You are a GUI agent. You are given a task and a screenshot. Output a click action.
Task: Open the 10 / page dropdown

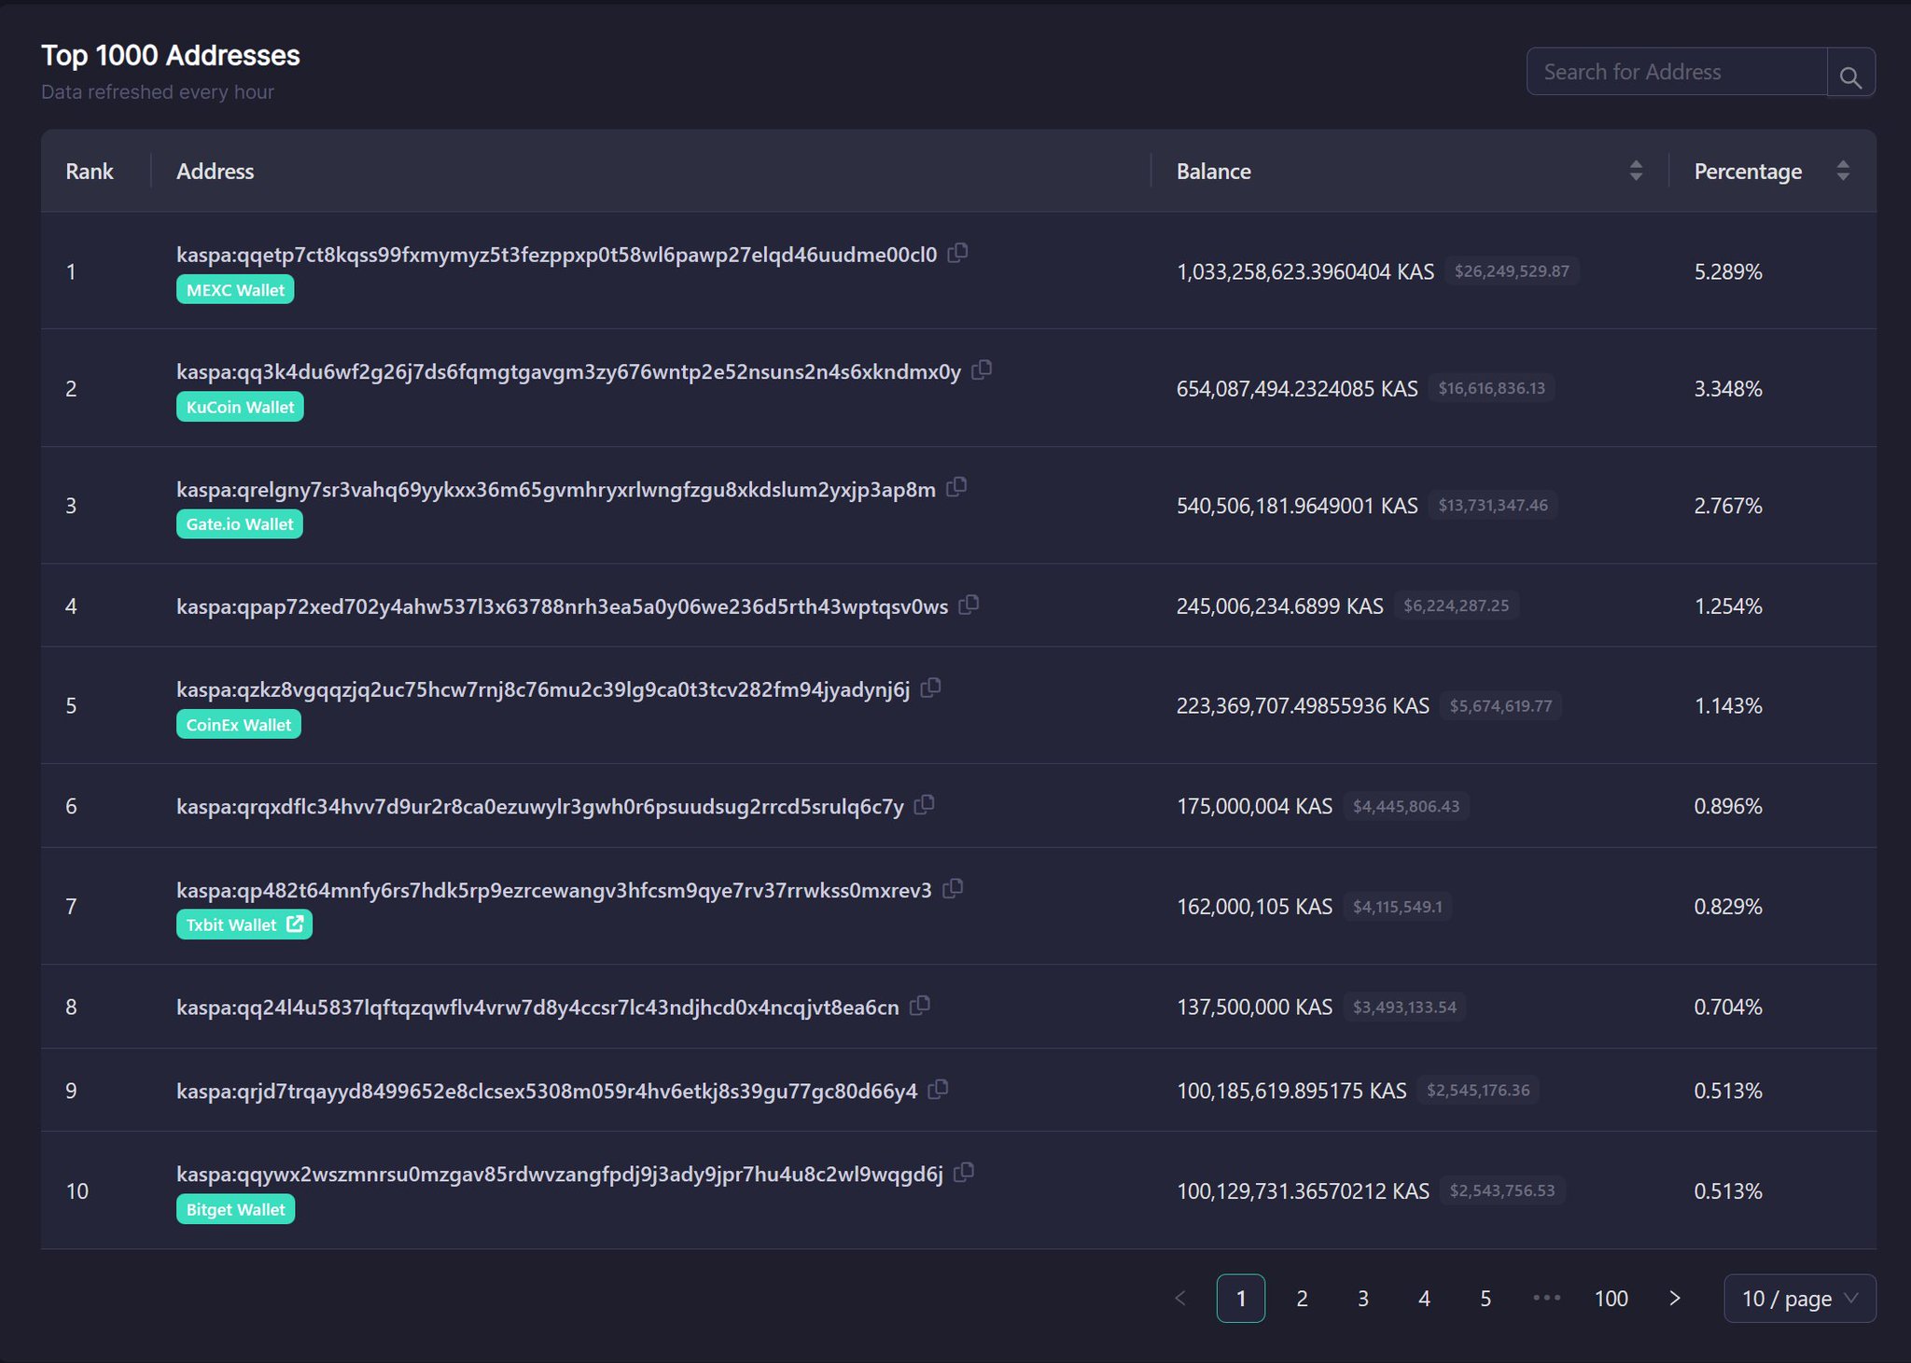pyautogui.click(x=1799, y=1298)
